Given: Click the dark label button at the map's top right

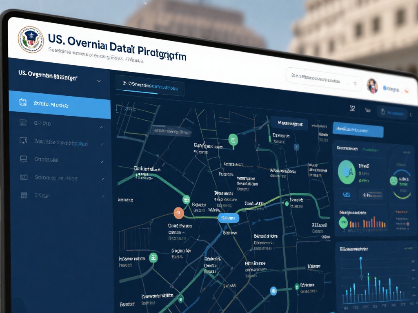Looking at the screenshot, I should [x=289, y=123].
